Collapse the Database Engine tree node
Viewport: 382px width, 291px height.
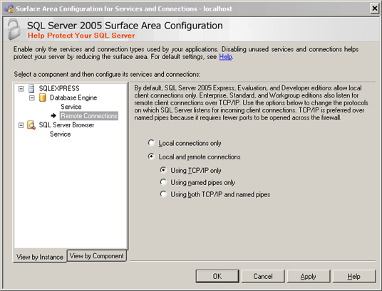click(32, 97)
